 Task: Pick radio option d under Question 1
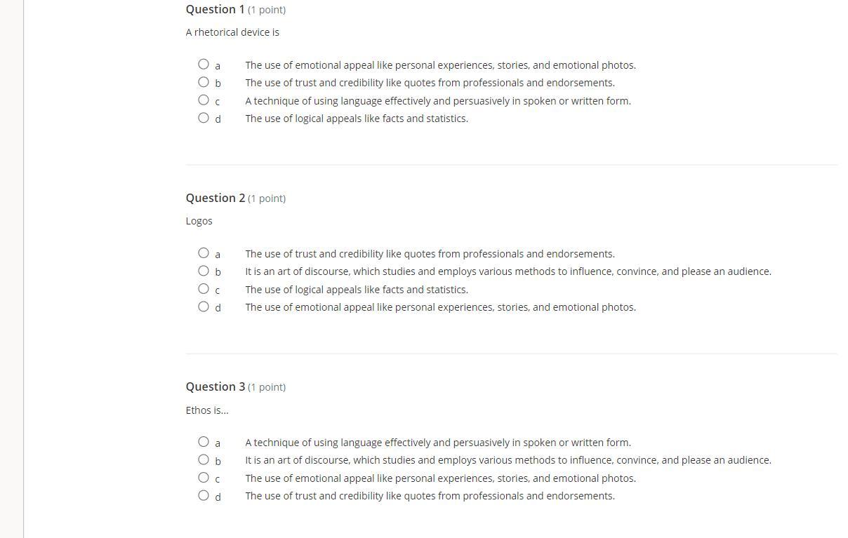point(204,118)
